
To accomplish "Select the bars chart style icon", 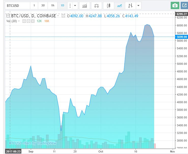I will click(130, 6).
